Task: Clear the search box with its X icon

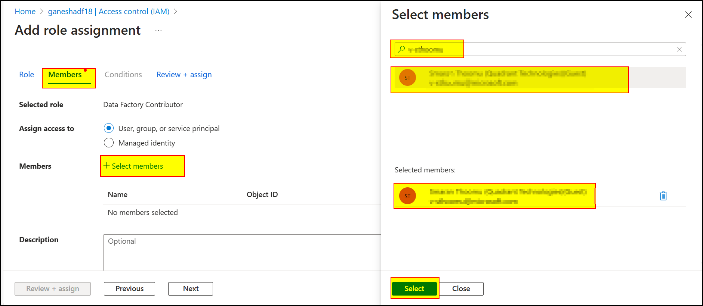Action: (679, 49)
